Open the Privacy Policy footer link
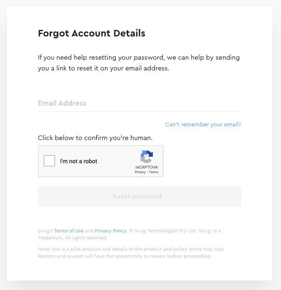The height and width of the screenshot is (290, 281). (x=110, y=231)
